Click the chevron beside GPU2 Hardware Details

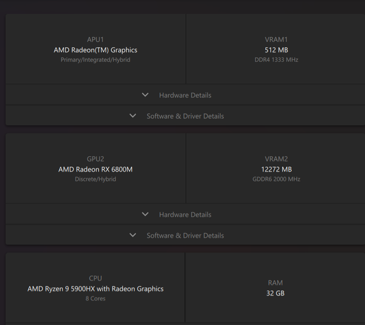(x=145, y=214)
